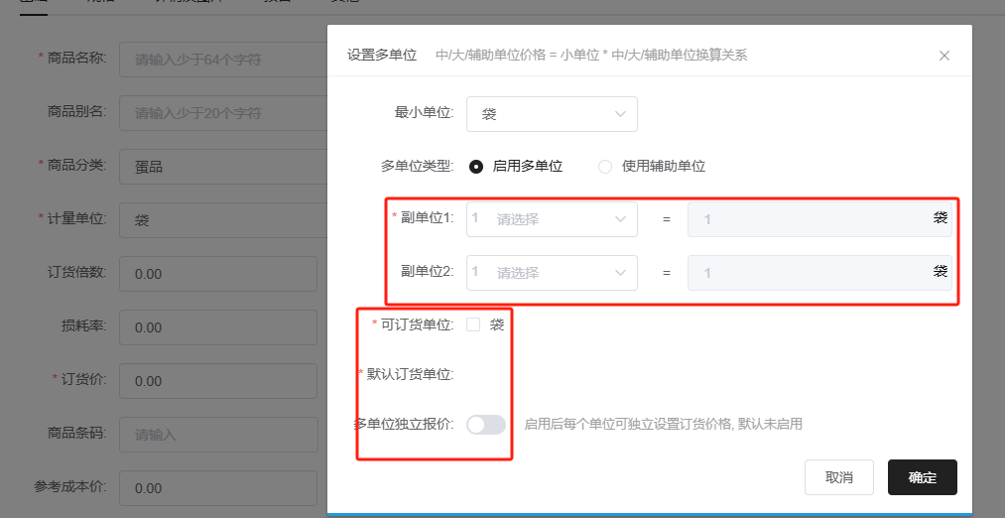Screen dimensions: 1005x518
Task: Confirm with the 确定 button
Action: coord(922,477)
